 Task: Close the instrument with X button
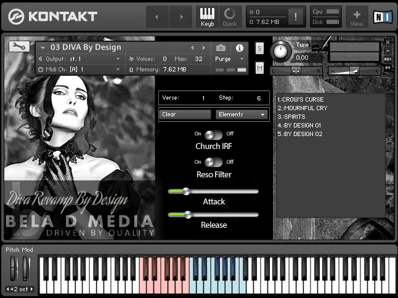388,42
